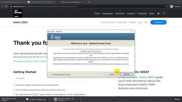This screenshot has height=102, width=182.
Task: Open the Support menu
Action: (131, 13)
